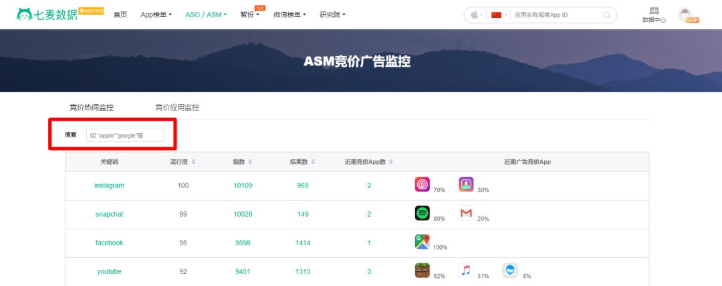Expand the App榜单 menu

click(x=156, y=15)
